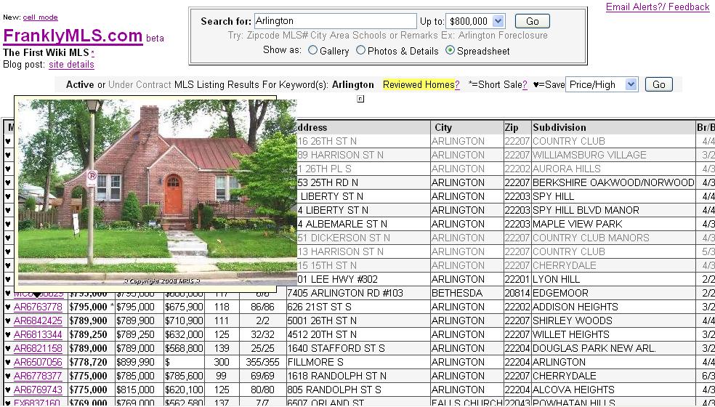Screen dimensions: 715x407
Task: Save listing AR6763778 with its heart icon
Action: pos(8,307)
